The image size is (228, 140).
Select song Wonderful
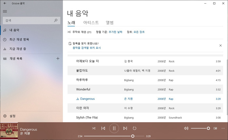pyautogui.click(x=83, y=89)
